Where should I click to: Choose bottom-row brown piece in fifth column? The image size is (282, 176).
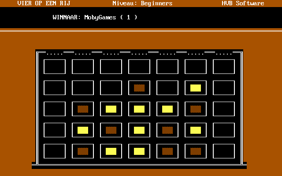click(167, 151)
